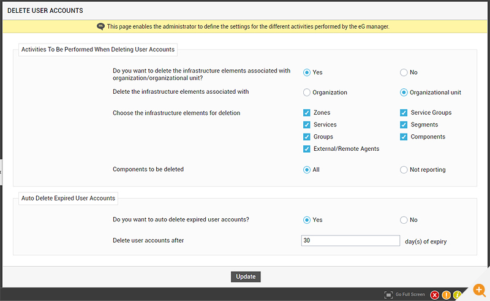Uncheck the Components checkbox
Screen dimensions: 490x301
tap(404, 137)
